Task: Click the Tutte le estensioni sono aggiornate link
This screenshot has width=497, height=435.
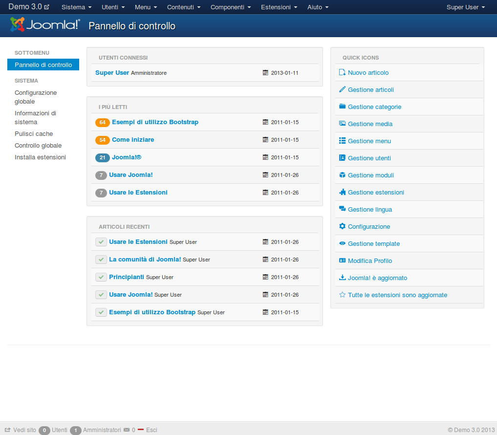Action: tap(397, 295)
